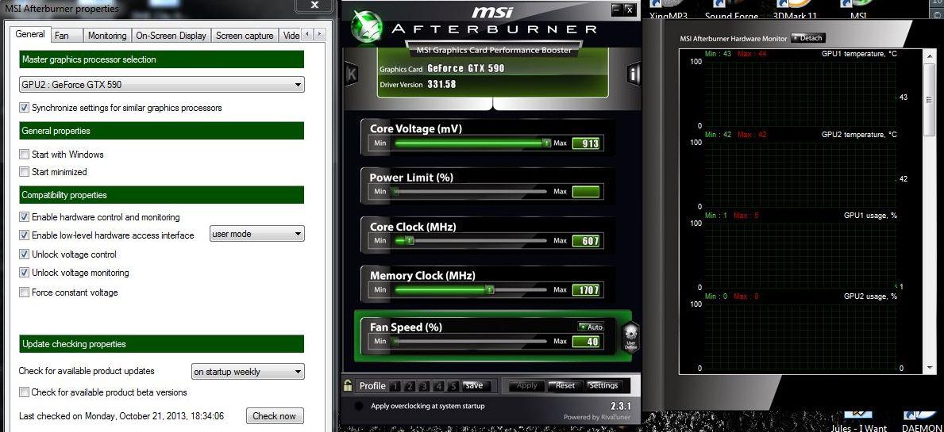Click the Fan Speed value field 40
Screen dimensions: 944x432
586,342
